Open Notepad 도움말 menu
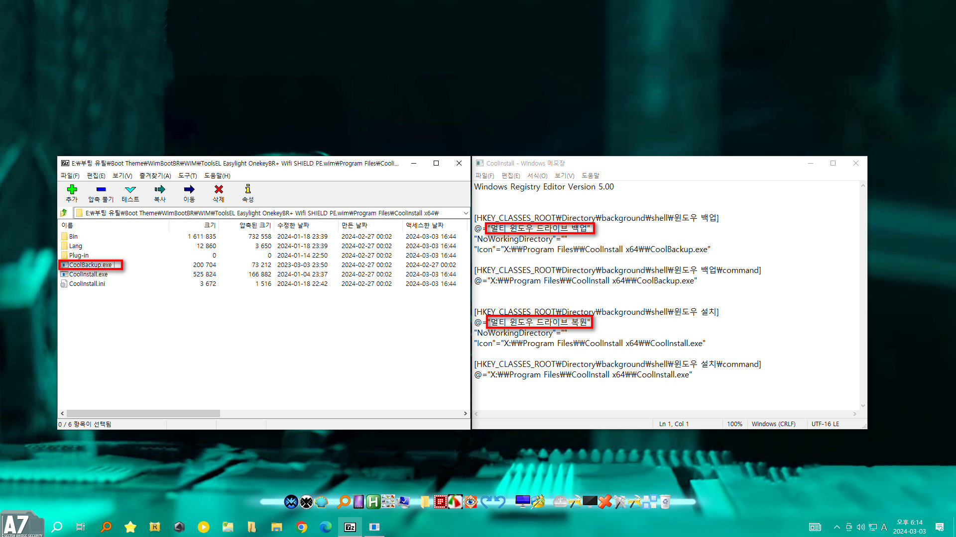956x537 pixels. (591, 176)
